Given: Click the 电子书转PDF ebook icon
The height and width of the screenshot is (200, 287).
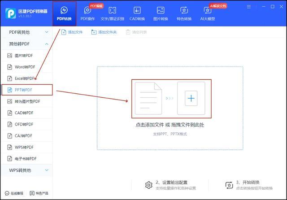Looking at the screenshot, I should click(10, 159).
